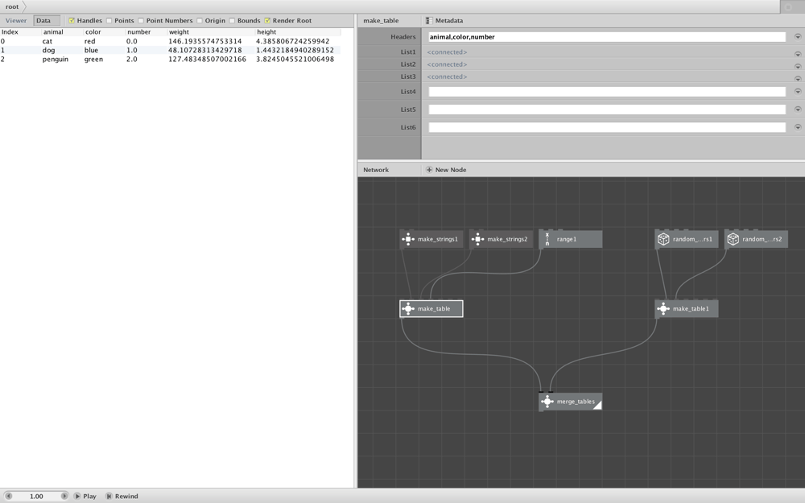The height and width of the screenshot is (503, 805).
Task: Open the List4 parameter dropdown arrow
Action: 798,92
